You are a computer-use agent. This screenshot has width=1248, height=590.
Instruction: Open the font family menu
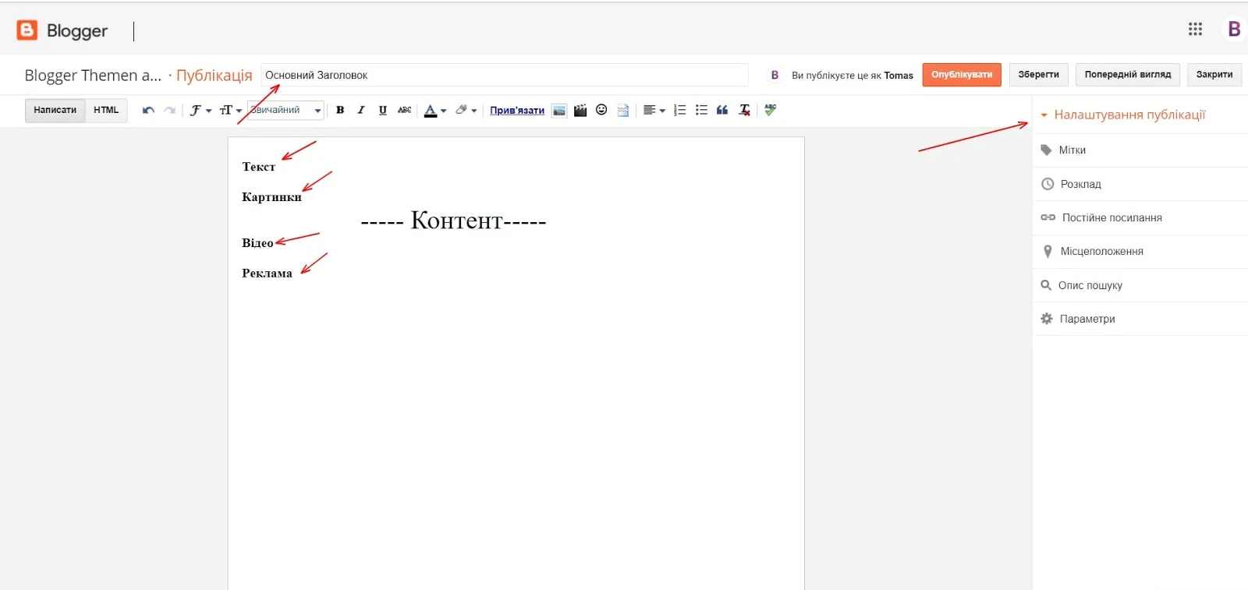200,110
